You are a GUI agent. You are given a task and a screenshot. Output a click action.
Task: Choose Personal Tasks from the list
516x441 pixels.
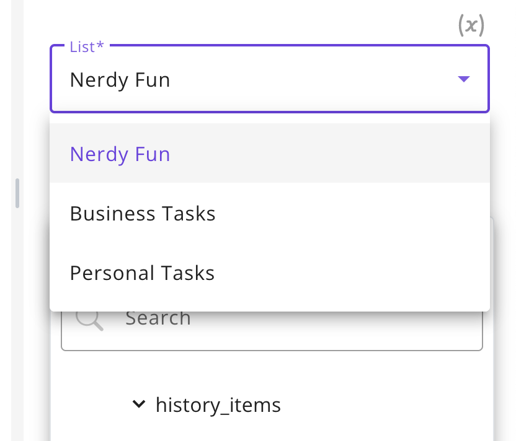[270, 273]
